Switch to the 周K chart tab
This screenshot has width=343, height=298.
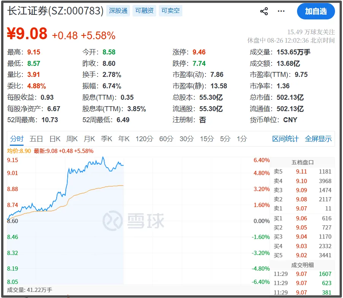72,139
